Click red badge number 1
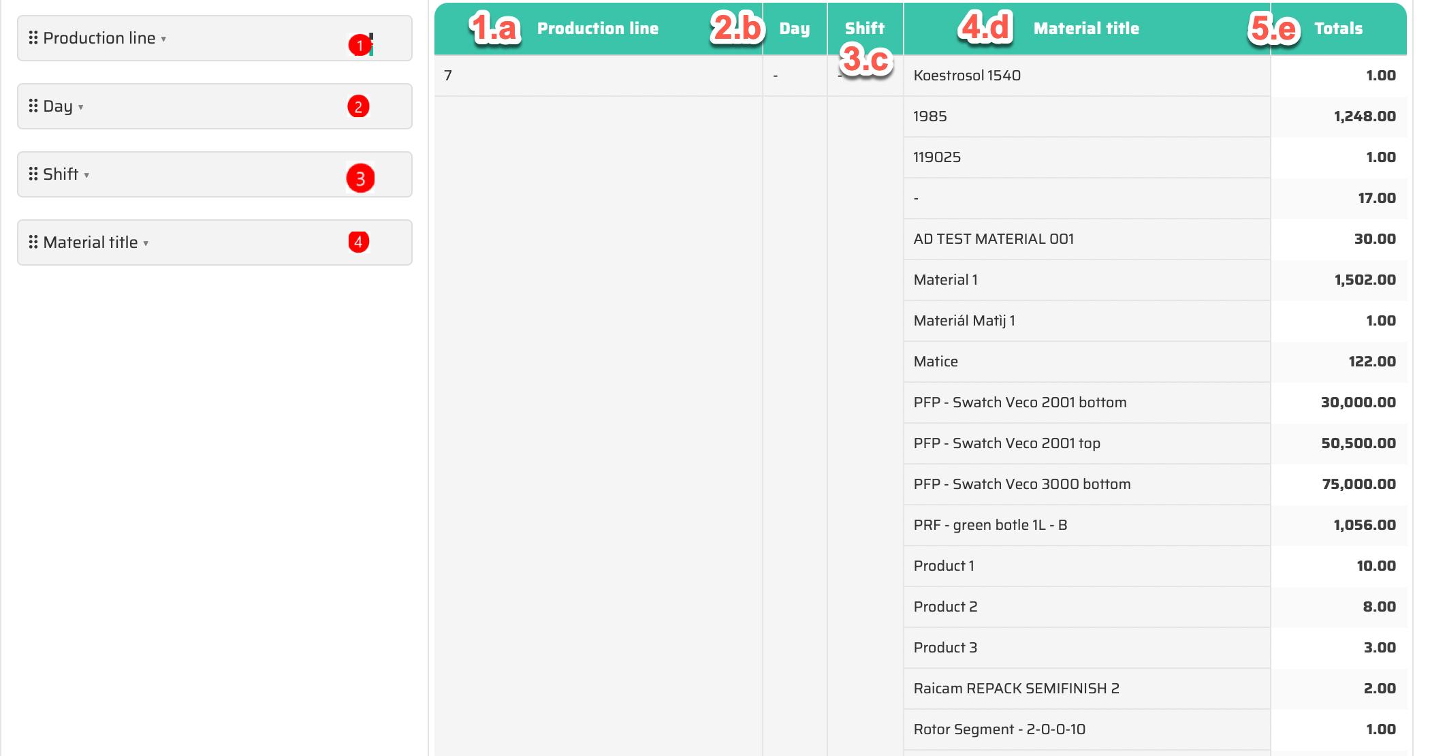1430x756 pixels. point(359,46)
